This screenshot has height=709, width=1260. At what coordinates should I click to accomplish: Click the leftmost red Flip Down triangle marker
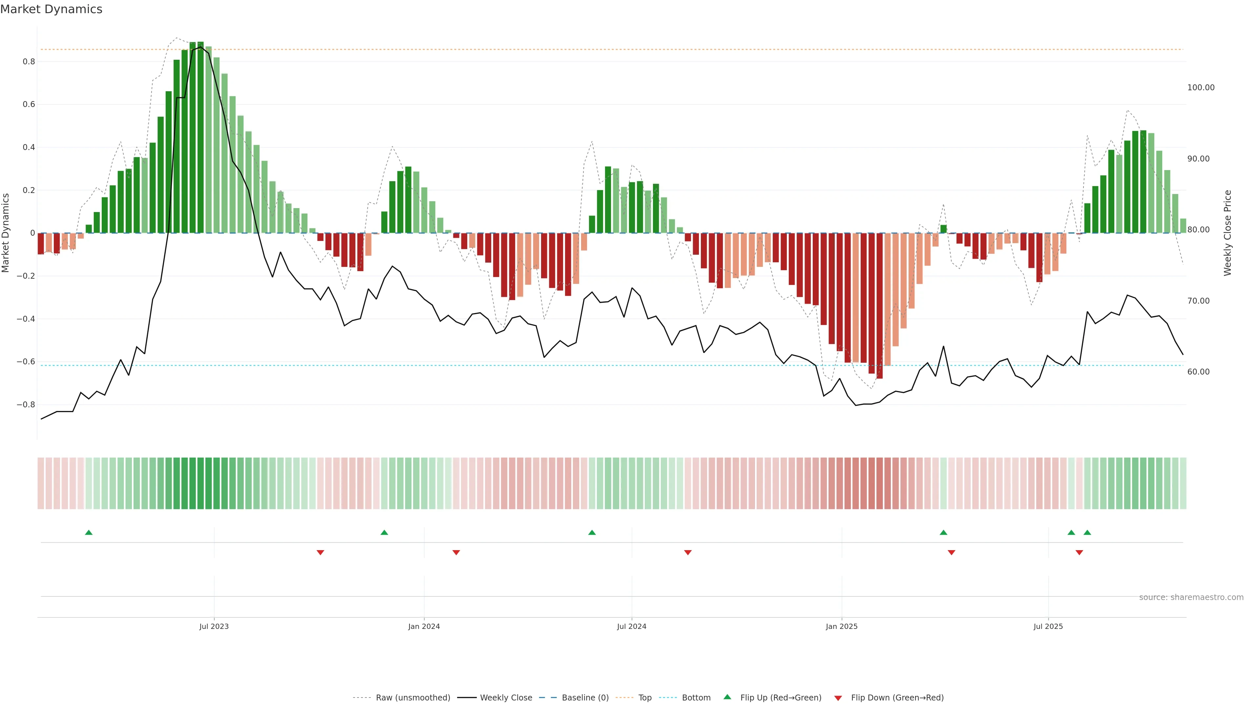[x=320, y=552]
